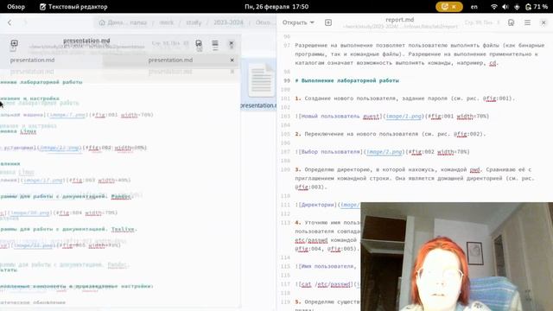Click '[Выбор пользователя]' text in line 107

[x=330, y=152]
